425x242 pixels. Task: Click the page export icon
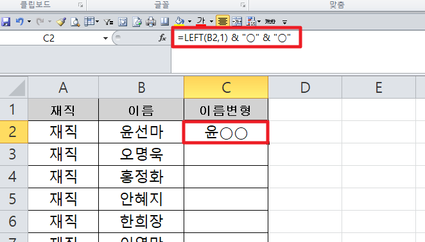tap(137, 22)
